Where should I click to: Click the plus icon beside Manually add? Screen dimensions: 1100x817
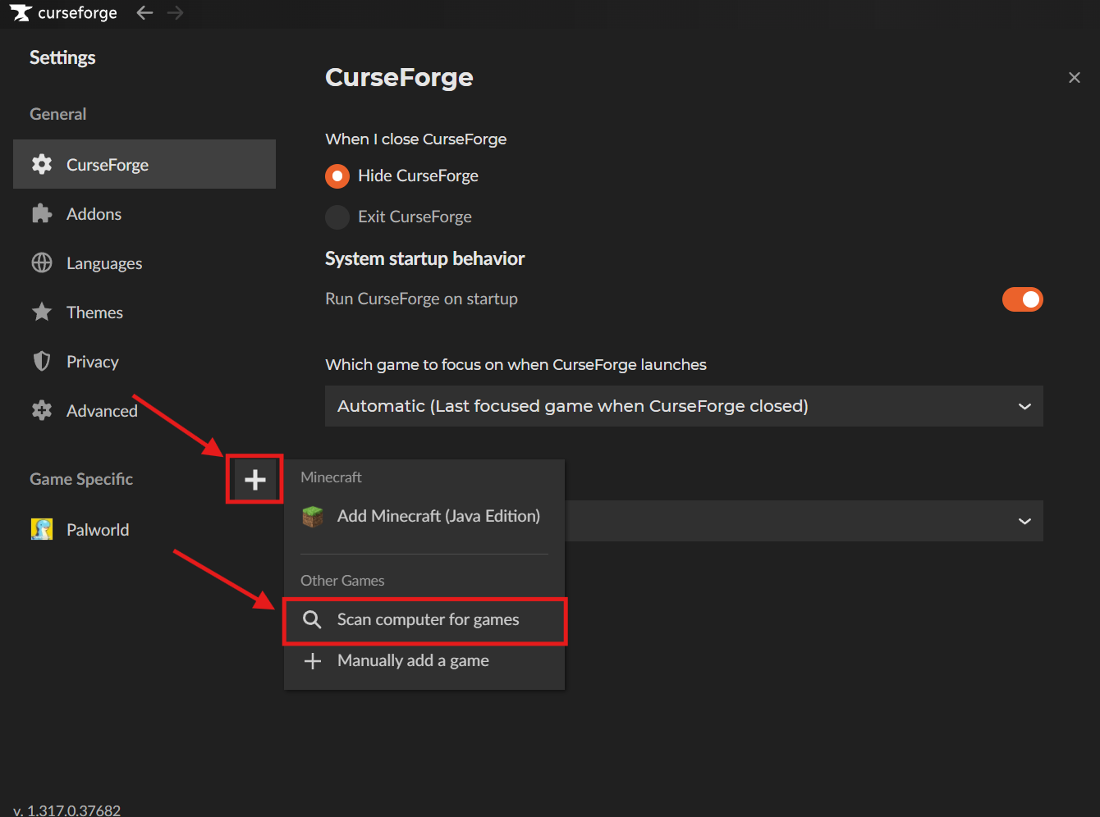(313, 661)
